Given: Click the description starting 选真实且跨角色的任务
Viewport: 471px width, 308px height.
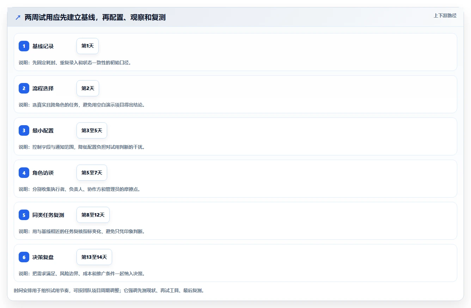Looking at the screenshot, I should (82, 105).
